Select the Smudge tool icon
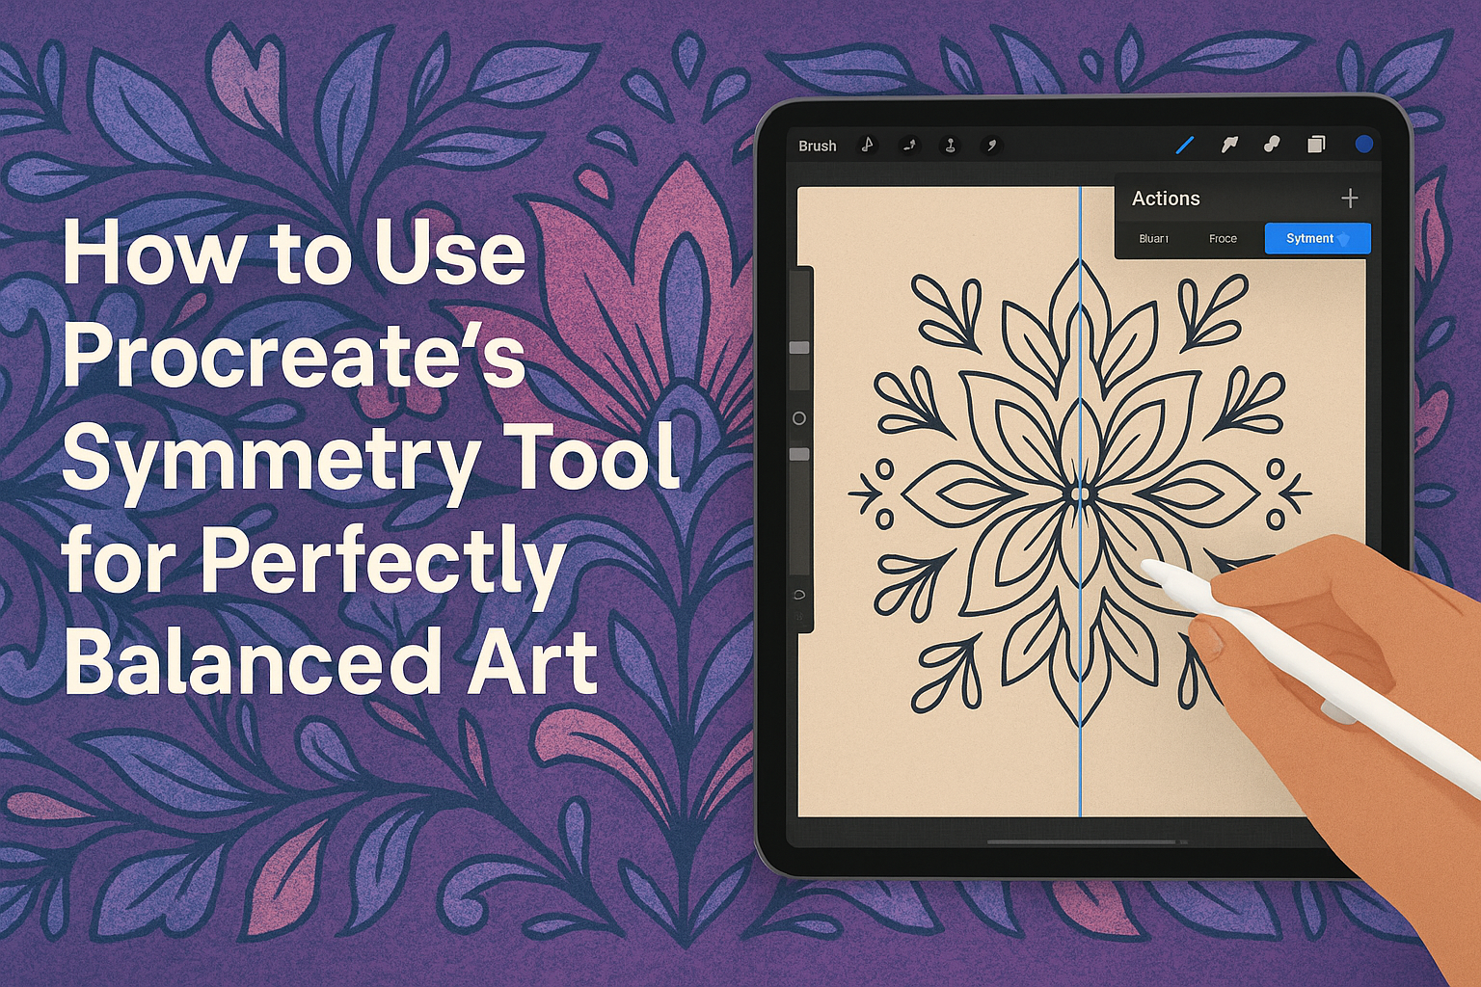This screenshot has height=987, width=1481. tap(1229, 145)
